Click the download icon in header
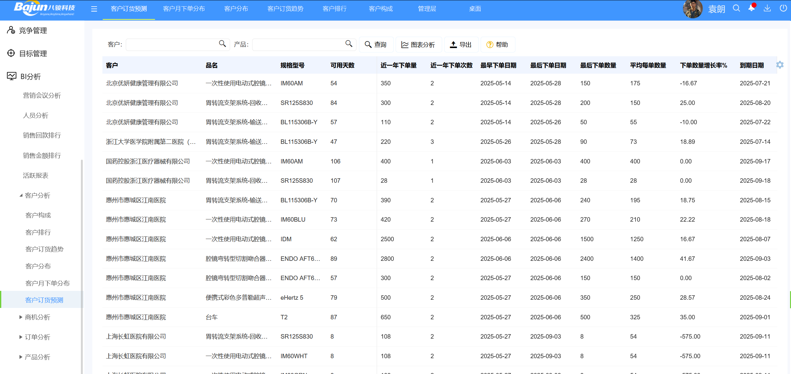This screenshot has height=374, width=791. click(767, 9)
